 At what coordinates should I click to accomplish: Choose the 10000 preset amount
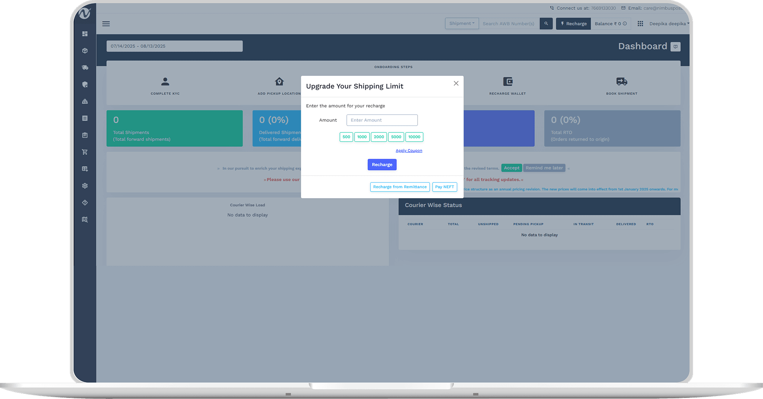(x=414, y=137)
